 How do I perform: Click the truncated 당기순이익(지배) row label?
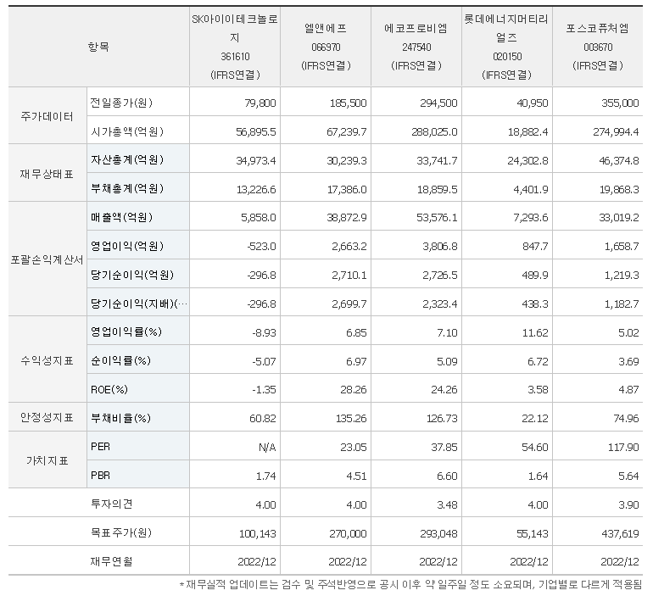pyautogui.click(x=139, y=304)
